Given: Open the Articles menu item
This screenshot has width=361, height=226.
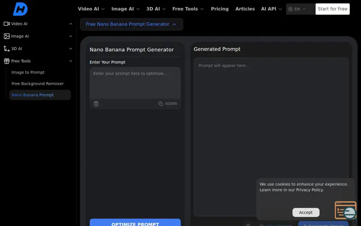Looking at the screenshot, I should point(245,9).
